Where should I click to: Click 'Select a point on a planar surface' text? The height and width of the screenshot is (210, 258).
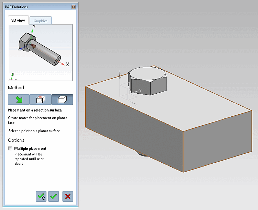34,131
